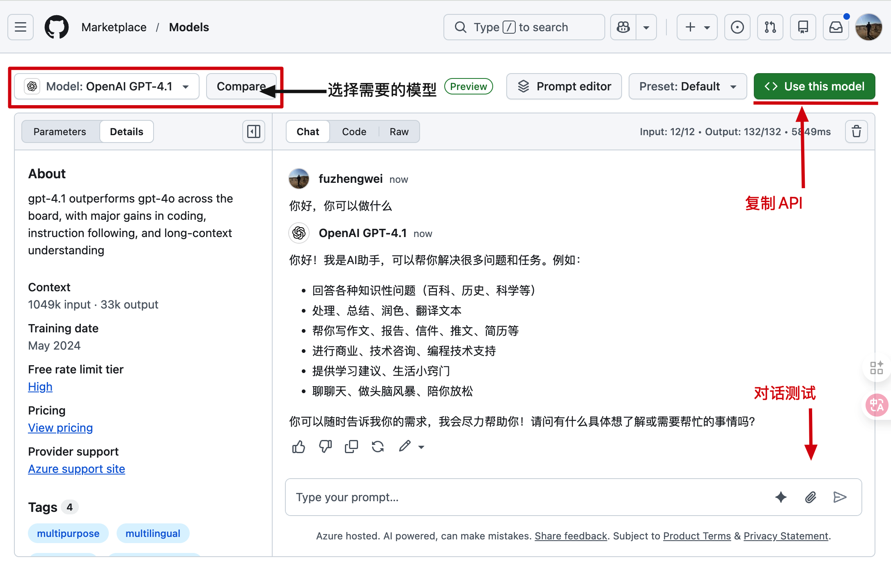Regenerate the response with refresh icon
Image resolution: width=891 pixels, height=562 pixels.
tap(378, 447)
